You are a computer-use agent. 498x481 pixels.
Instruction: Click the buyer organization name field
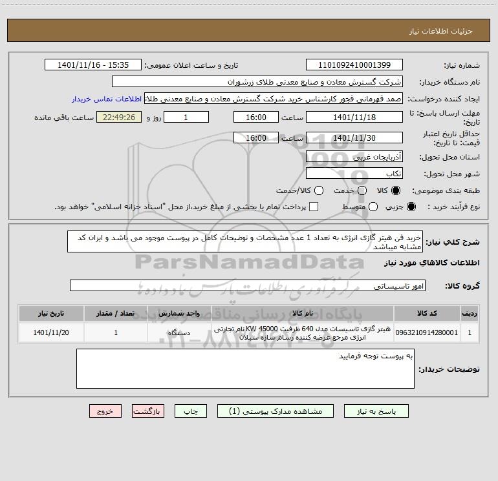(257, 81)
